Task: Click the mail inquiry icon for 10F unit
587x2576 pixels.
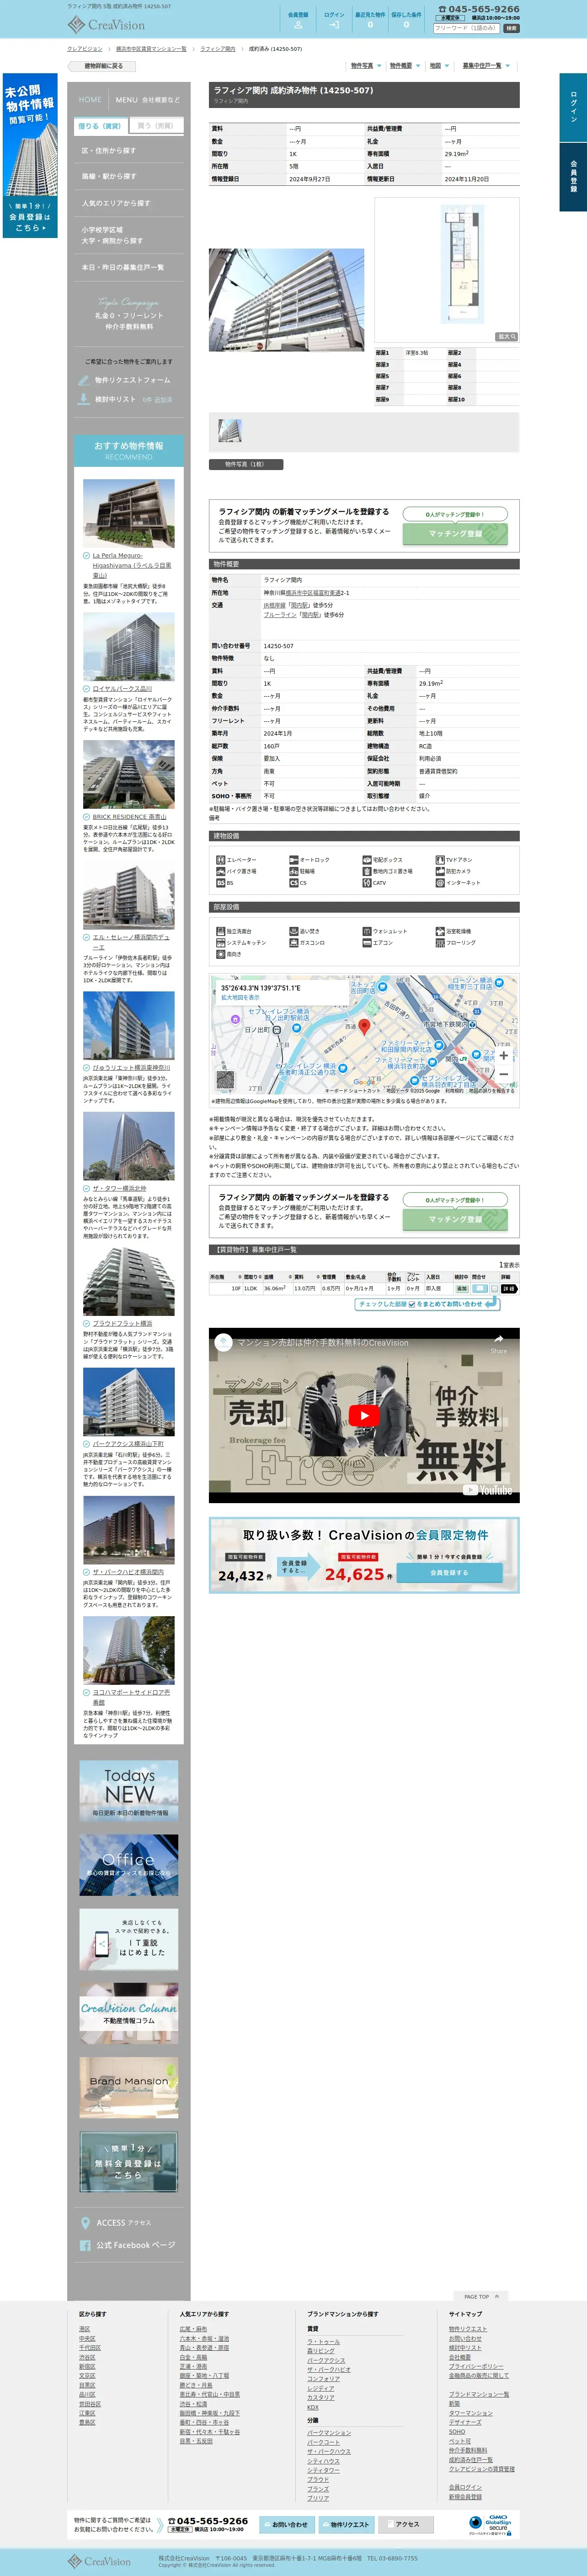Action: tap(479, 1289)
